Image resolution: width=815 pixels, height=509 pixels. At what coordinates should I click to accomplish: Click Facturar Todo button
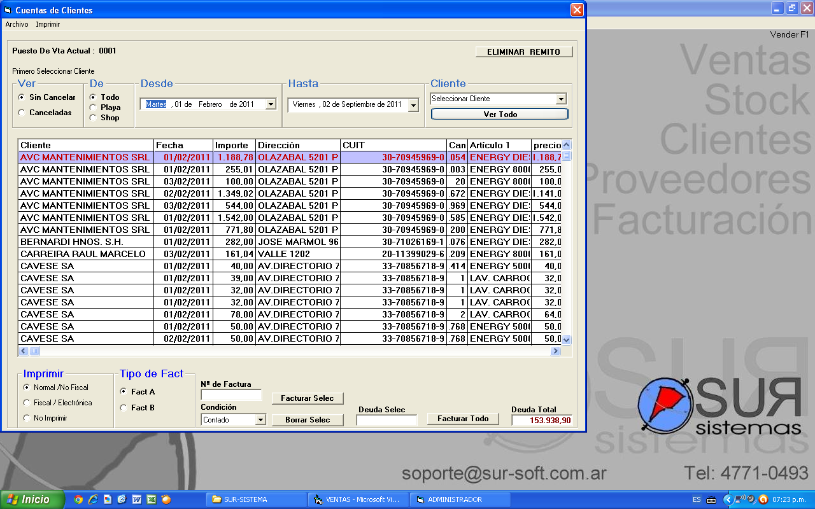coord(463,419)
